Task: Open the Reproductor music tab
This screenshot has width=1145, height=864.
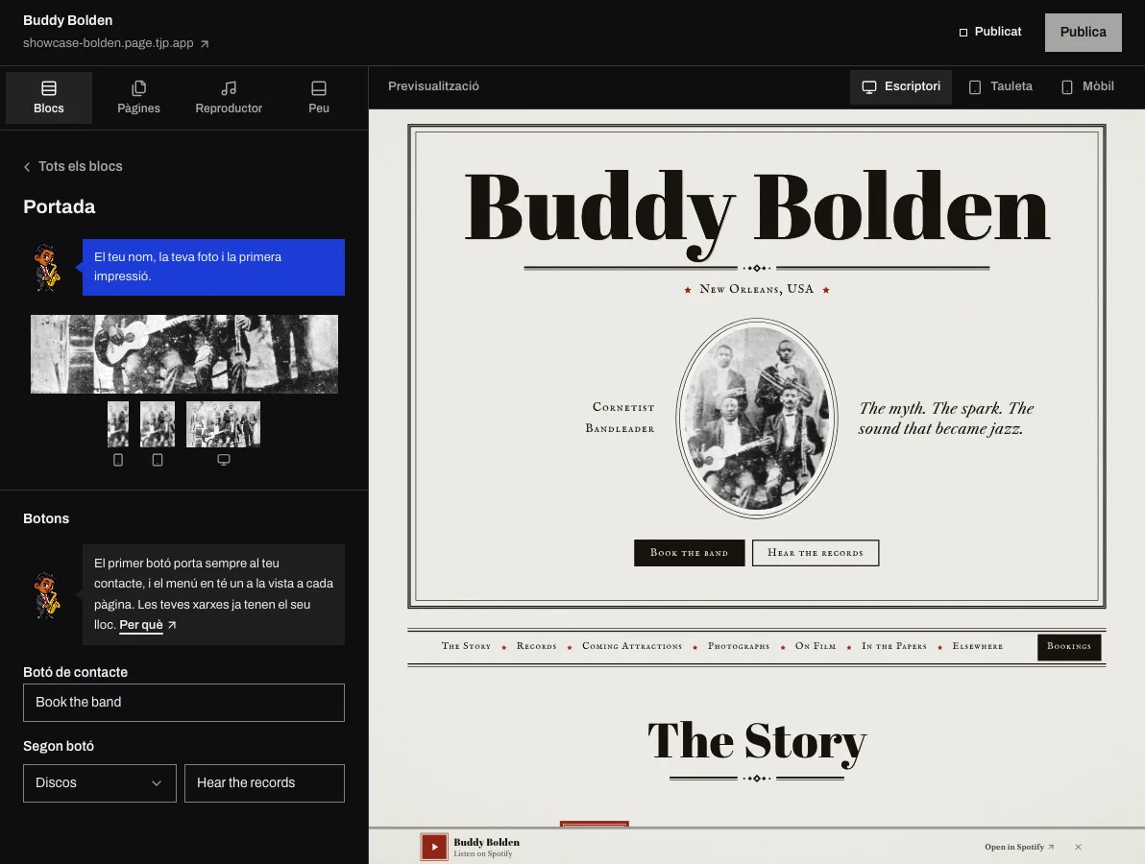Action: (x=229, y=98)
